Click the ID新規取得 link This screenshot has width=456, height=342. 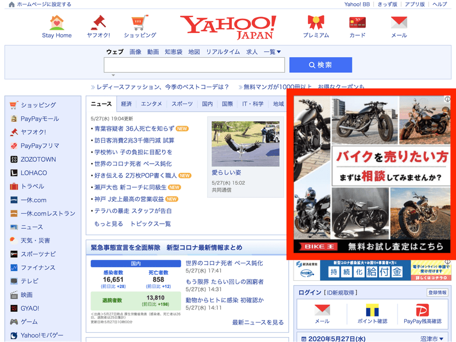coord(340,292)
